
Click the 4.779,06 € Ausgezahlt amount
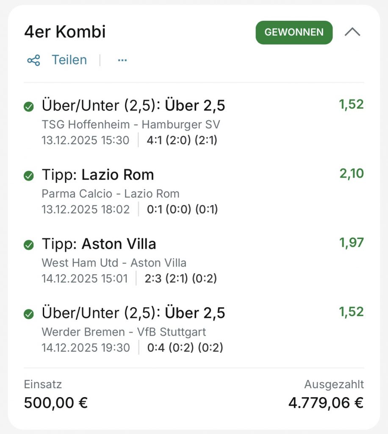326,403
